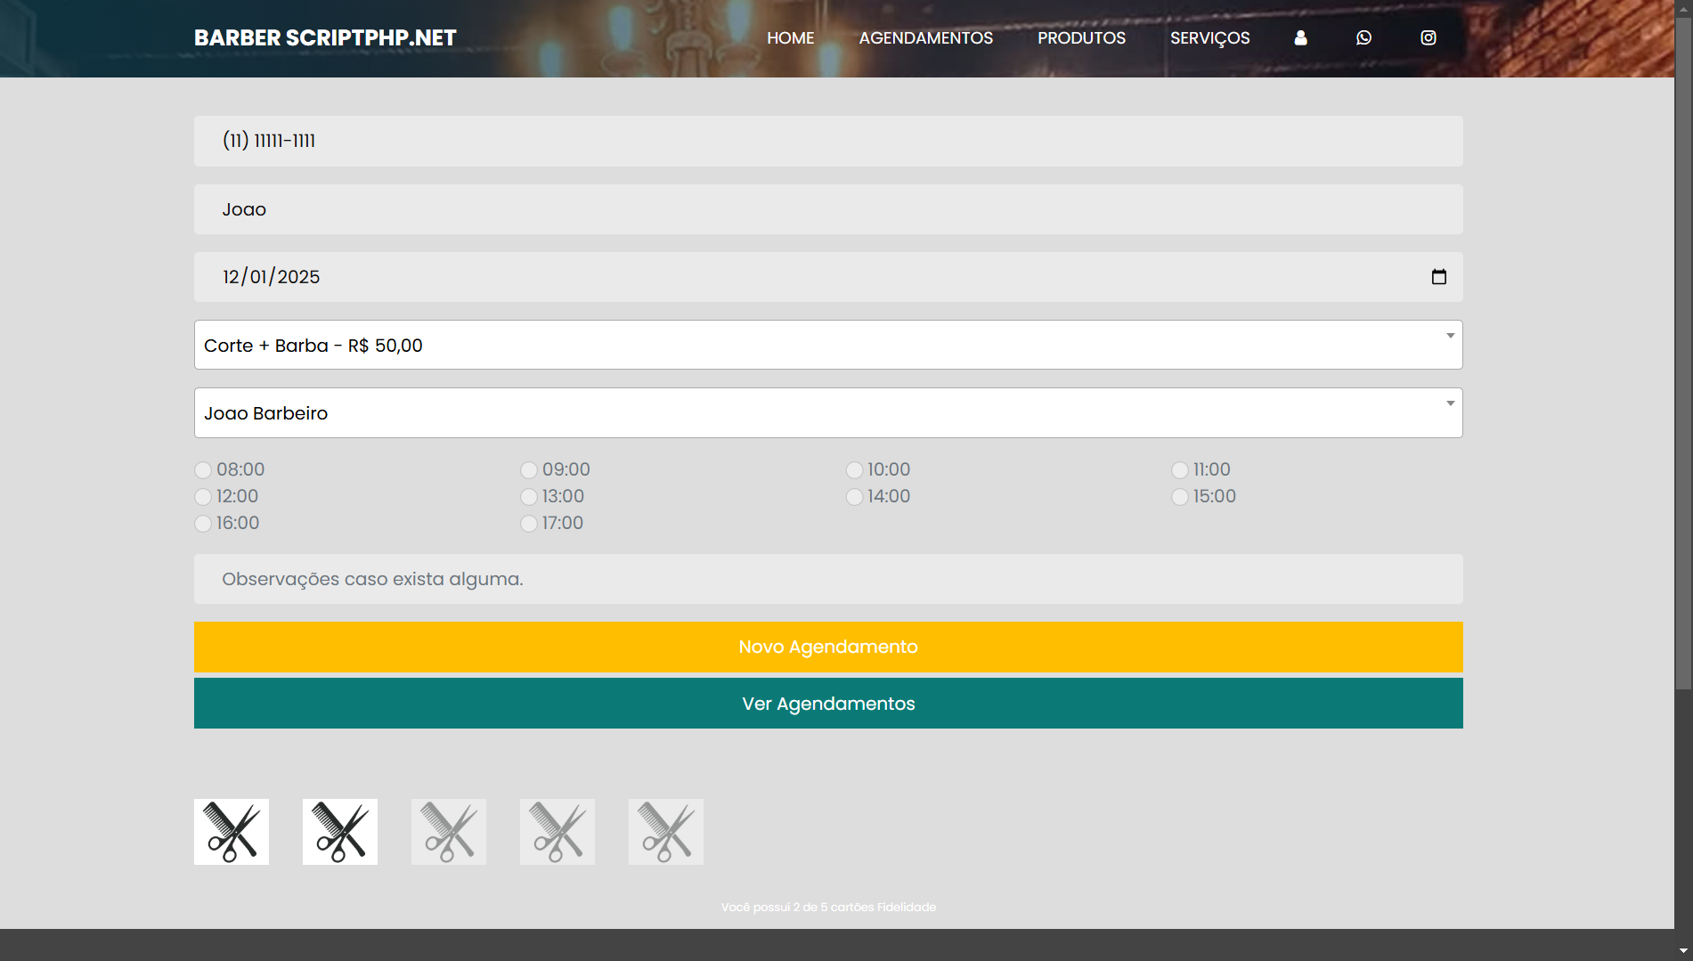Viewport: 1693px width, 961px height.
Task: Open the barber dropdown showing Joao Barbeiro
Action: (828, 413)
